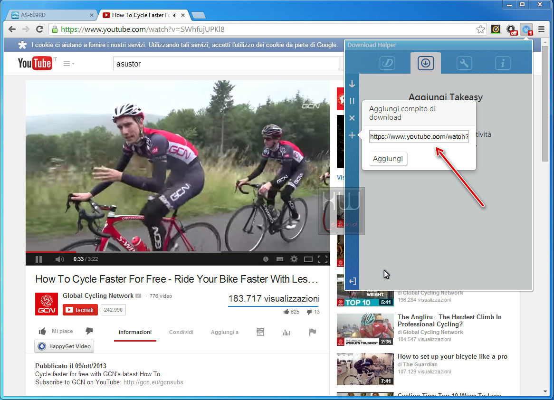Click the logout icon in Download Helper sidebar
Image resolution: width=554 pixels, height=400 pixels.
(x=352, y=281)
